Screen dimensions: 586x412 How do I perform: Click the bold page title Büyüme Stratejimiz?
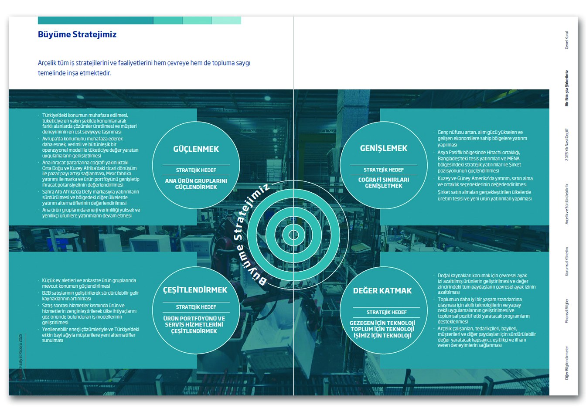pos(77,34)
